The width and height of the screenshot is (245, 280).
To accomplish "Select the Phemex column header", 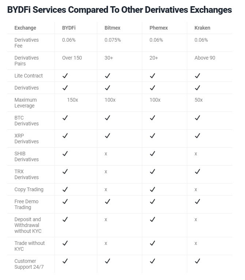I will pos(159,28).
